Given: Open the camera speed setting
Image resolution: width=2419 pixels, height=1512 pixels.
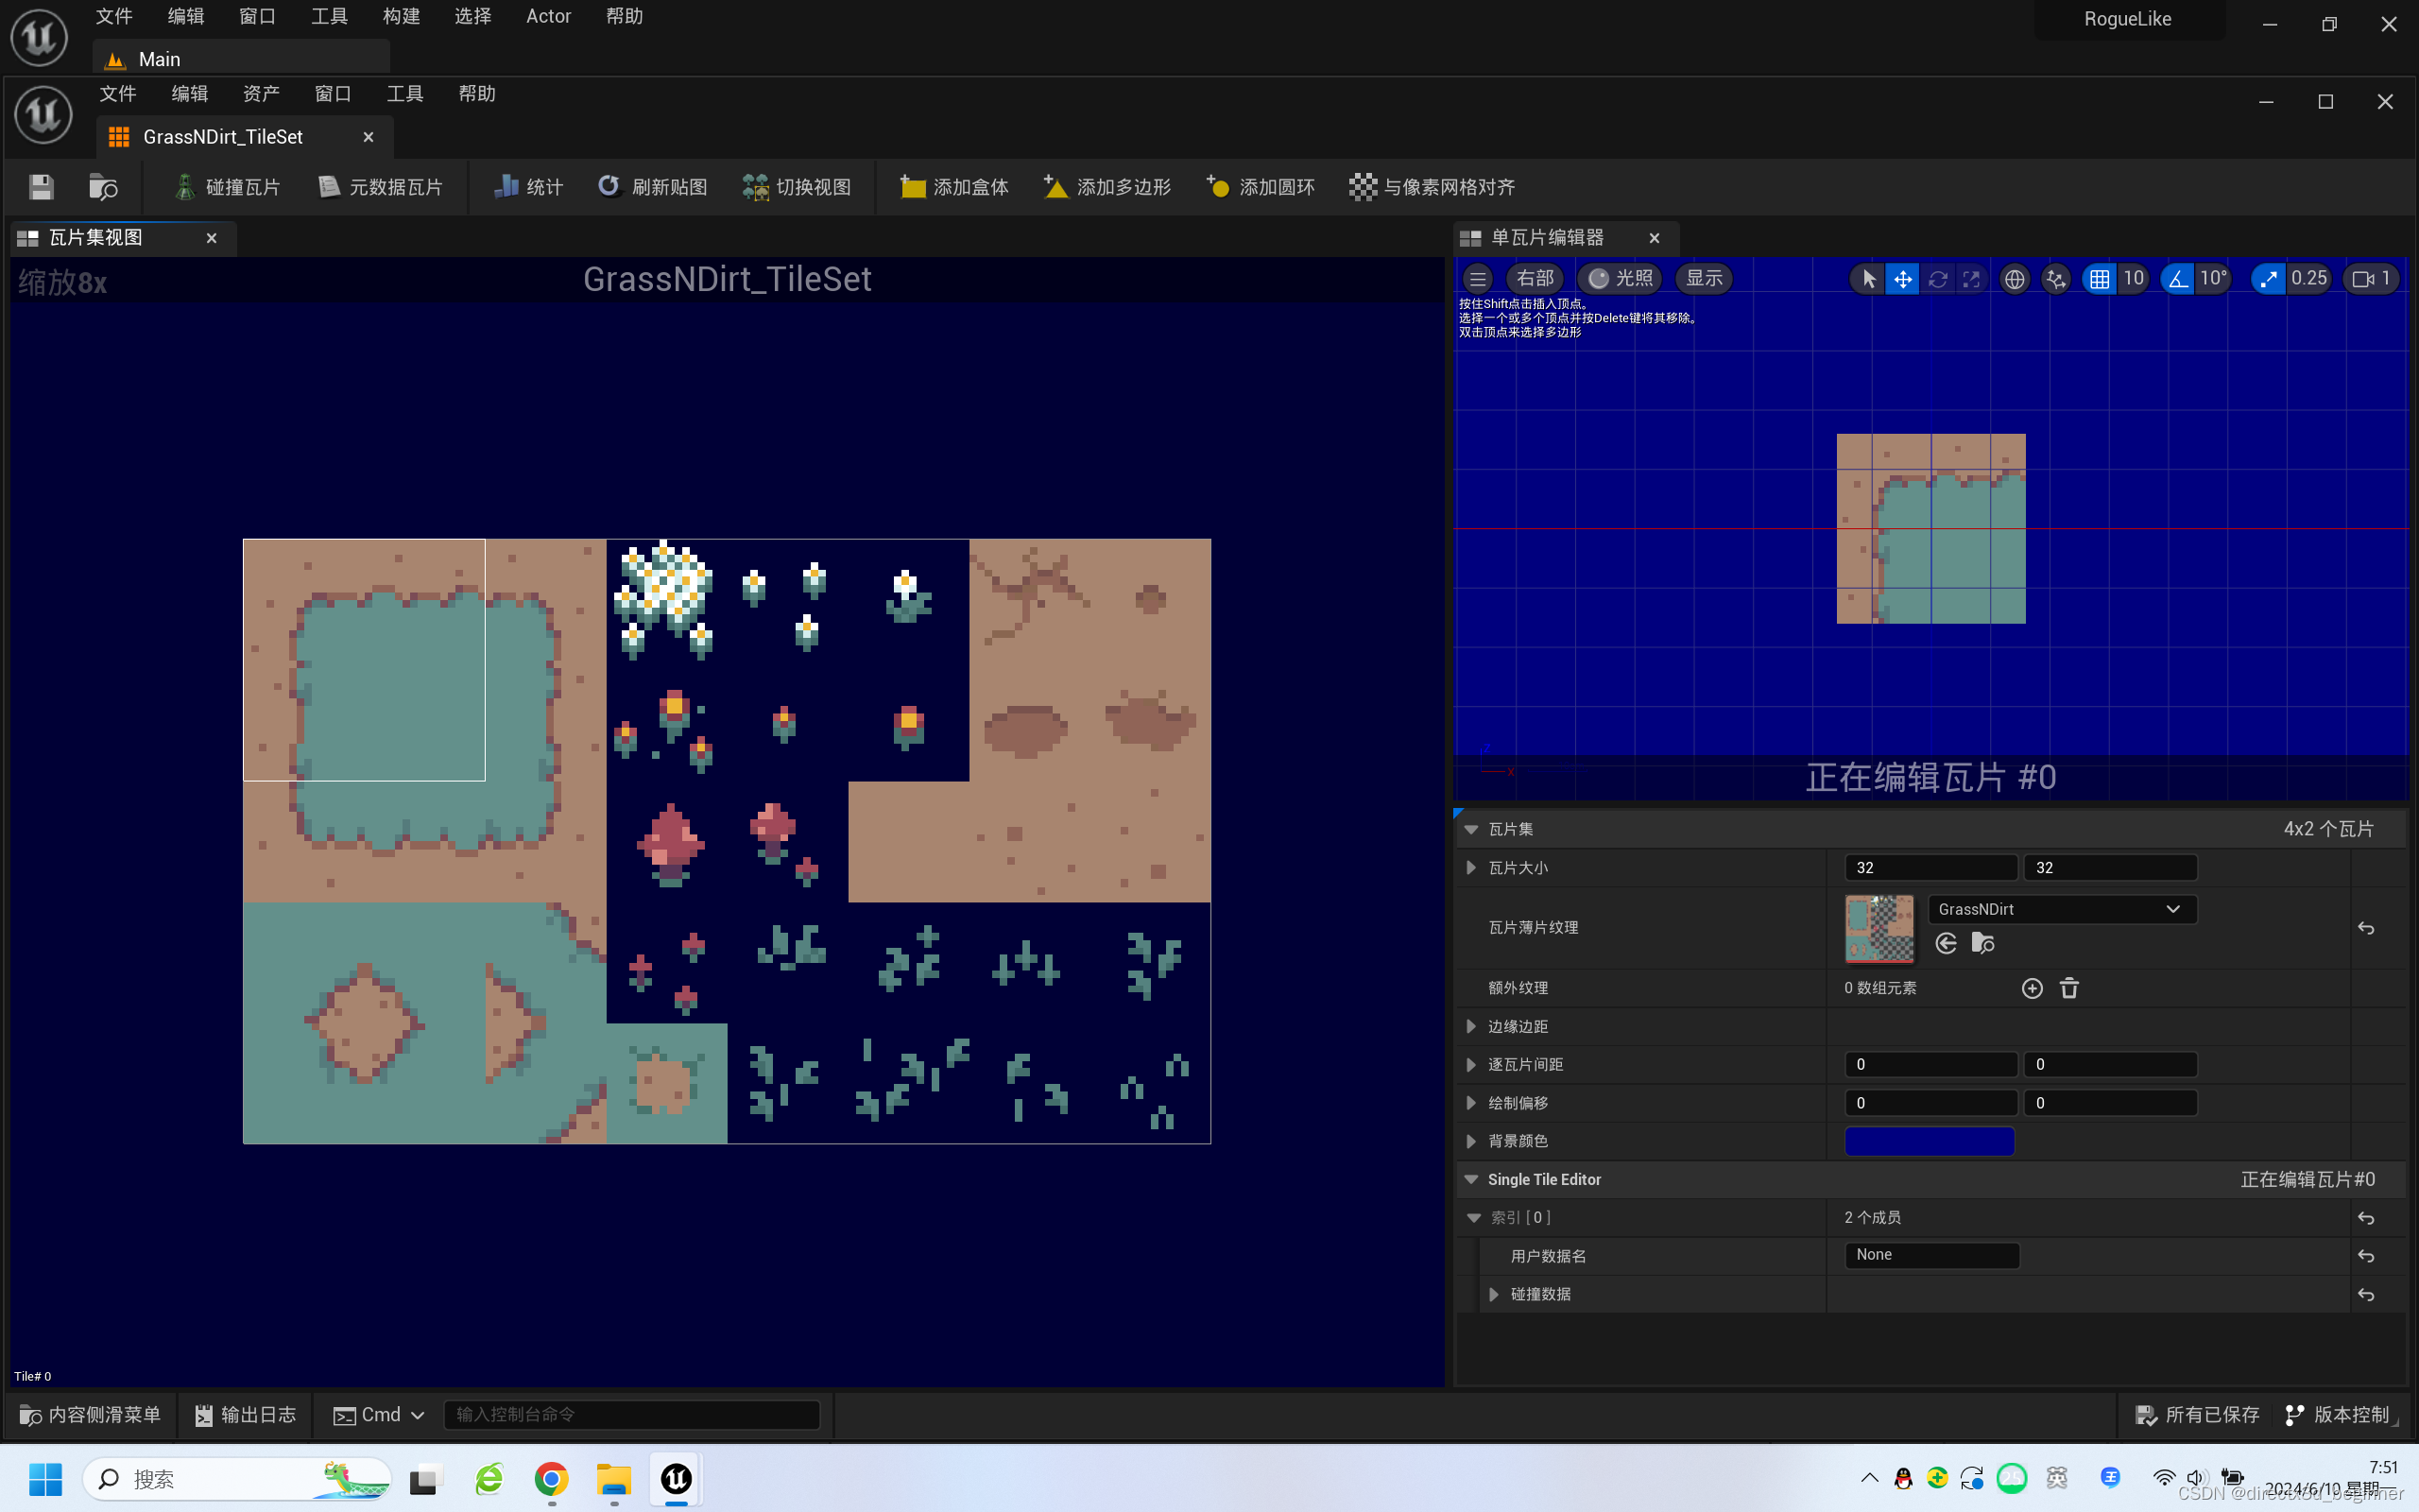Looking at the screenshot, I should [2371, 279].
